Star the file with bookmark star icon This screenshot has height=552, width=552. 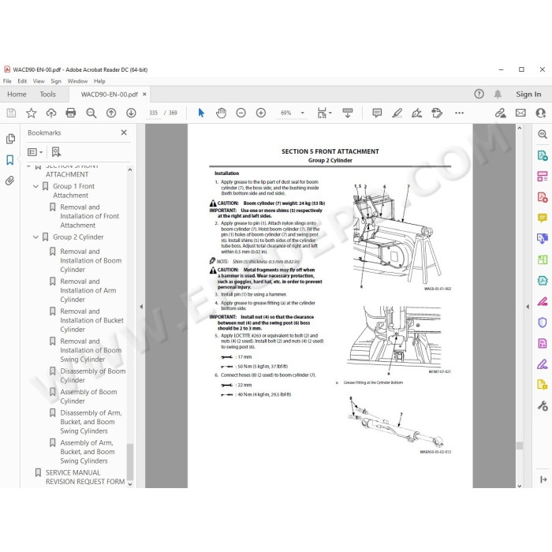click(x=32, y=113)
